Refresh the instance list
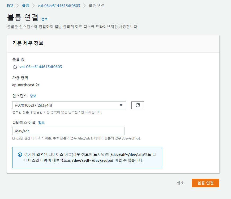 138,105
